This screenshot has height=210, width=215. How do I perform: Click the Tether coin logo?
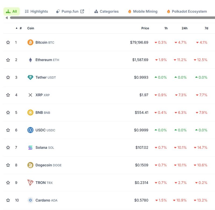[30, 77]
